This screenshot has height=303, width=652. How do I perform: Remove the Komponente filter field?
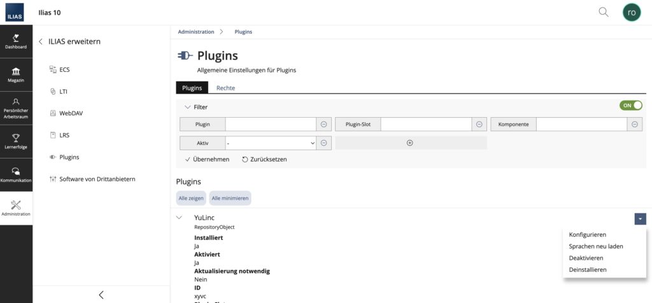(x=634, y=125)
